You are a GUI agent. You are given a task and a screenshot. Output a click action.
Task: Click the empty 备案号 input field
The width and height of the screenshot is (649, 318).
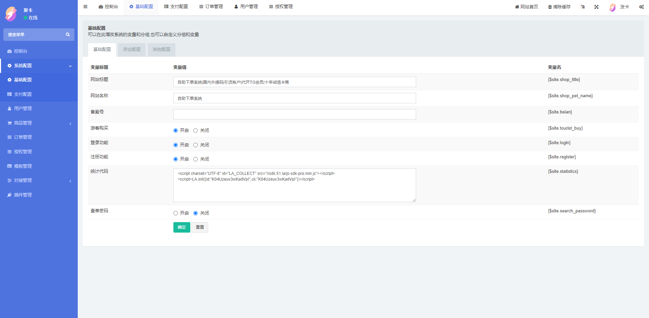(x=294, y=114)
